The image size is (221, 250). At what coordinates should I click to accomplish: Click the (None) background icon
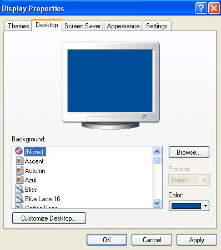coord(19,151)
